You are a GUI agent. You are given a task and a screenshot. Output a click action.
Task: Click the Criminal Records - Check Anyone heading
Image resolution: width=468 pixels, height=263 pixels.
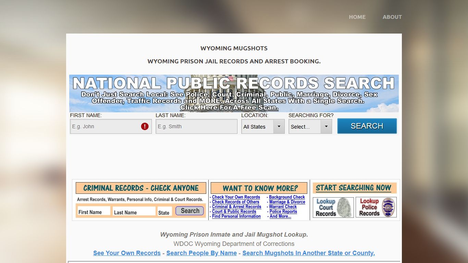pos(141,188)
